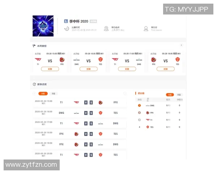Select group A tab in match progress
The image size is (217, 174).
pos(43,94)
